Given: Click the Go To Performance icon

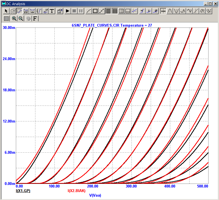Looking at the screenshot, I should pos(155,11).
